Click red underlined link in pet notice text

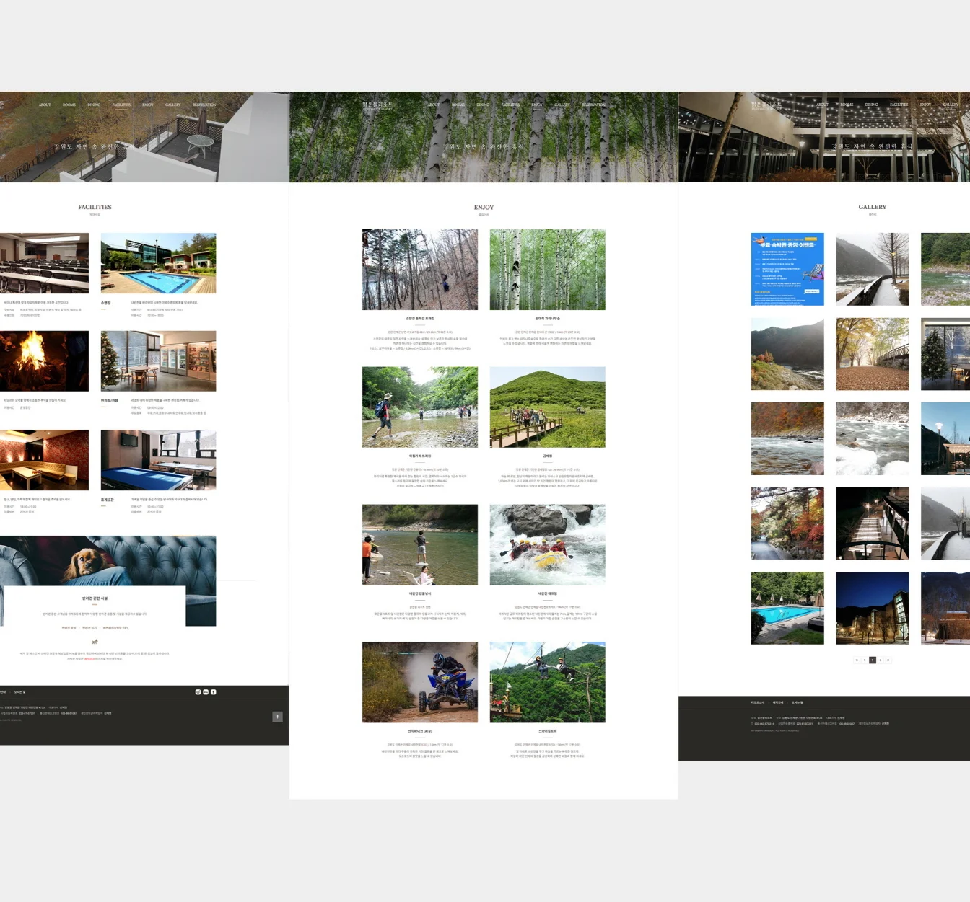point(89,658)
